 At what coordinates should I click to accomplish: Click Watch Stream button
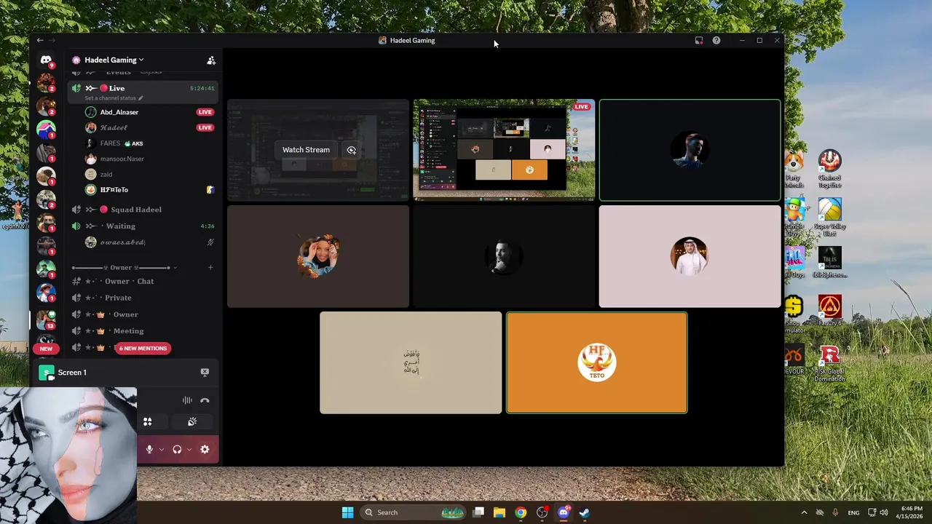click(x=306, y=150)
